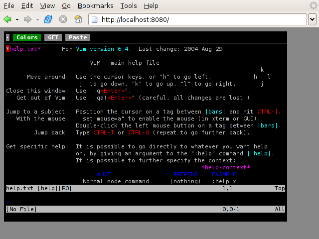Open the File menu
Image resolution: width=319 pixels, height=239 pixels.
[x=9, y=6]
